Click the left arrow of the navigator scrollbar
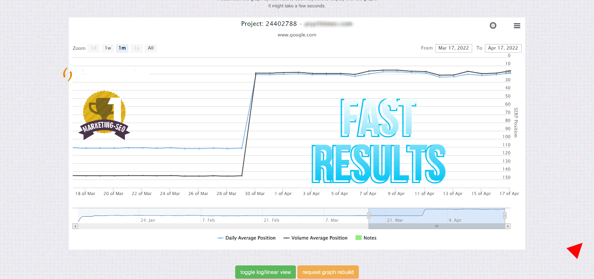 pos(75,226)
